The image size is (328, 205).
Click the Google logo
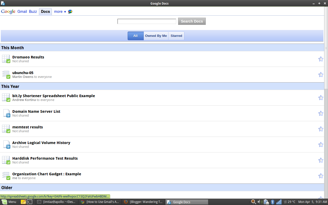click(8, 12)
